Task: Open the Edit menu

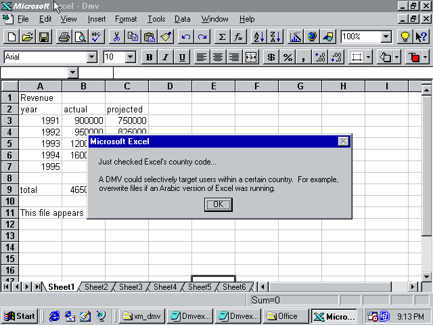Action: pos(45,19)
